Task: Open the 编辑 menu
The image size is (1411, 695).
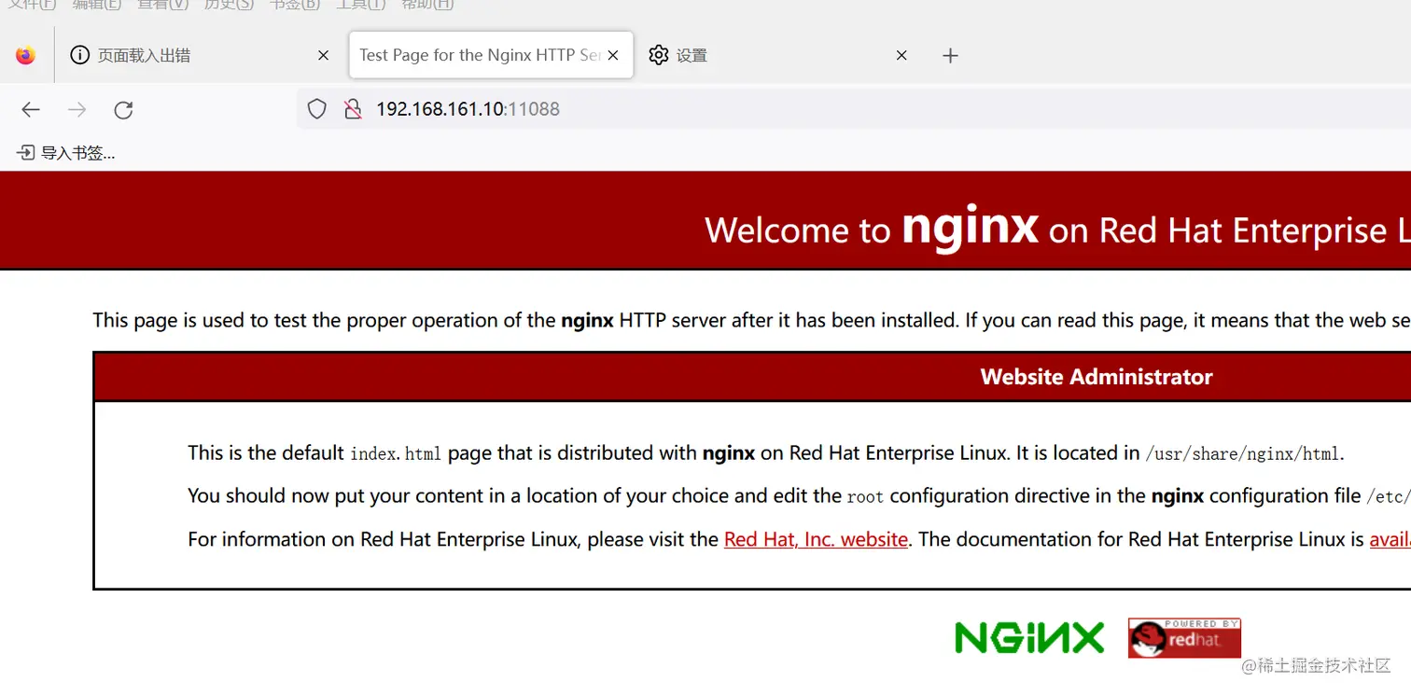Action: point(97,4)
